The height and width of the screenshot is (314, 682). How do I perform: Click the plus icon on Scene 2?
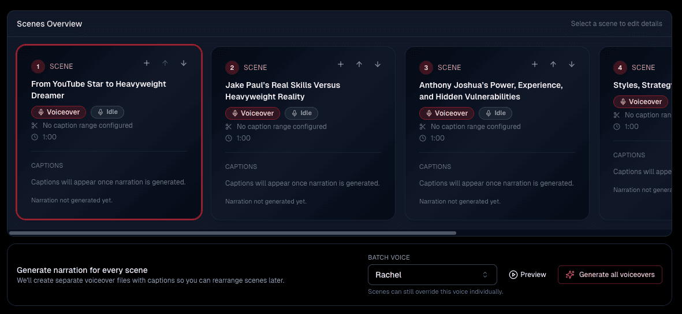point(341,64)
